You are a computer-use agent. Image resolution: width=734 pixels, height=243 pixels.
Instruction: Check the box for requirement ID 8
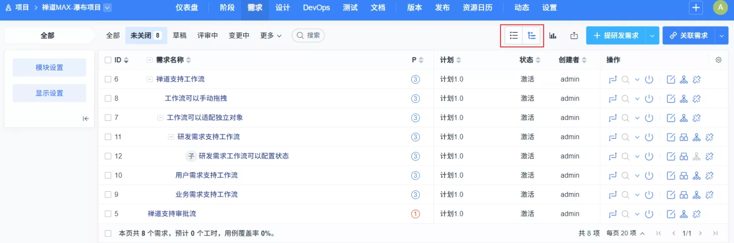(x=108, y=99)
